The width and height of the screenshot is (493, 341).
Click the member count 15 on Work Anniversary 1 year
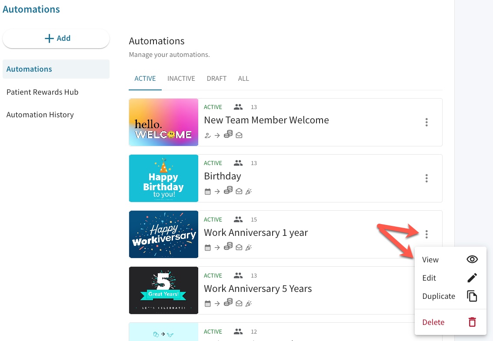(254, 220)
